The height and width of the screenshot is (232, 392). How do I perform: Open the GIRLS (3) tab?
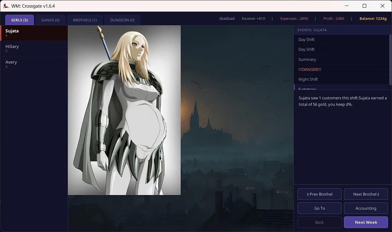click(19, 20)
